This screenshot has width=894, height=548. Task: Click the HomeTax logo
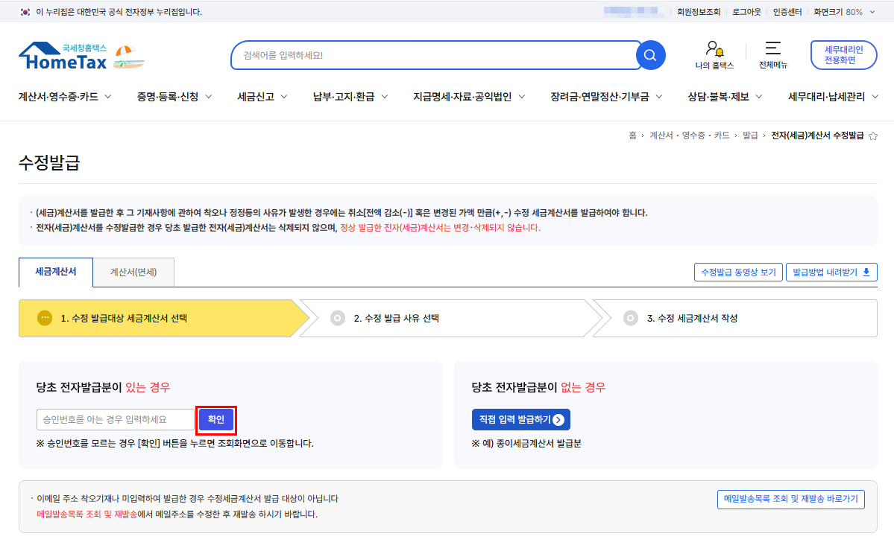point(63,57)
